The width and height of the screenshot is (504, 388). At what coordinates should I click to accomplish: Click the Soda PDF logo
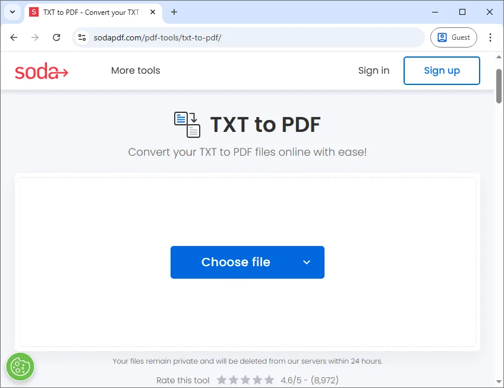tap(42, 71)
